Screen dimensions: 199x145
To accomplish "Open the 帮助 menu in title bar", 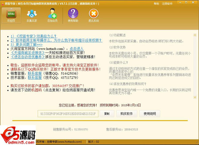I will pyautogui.click(x=156, y=4).
